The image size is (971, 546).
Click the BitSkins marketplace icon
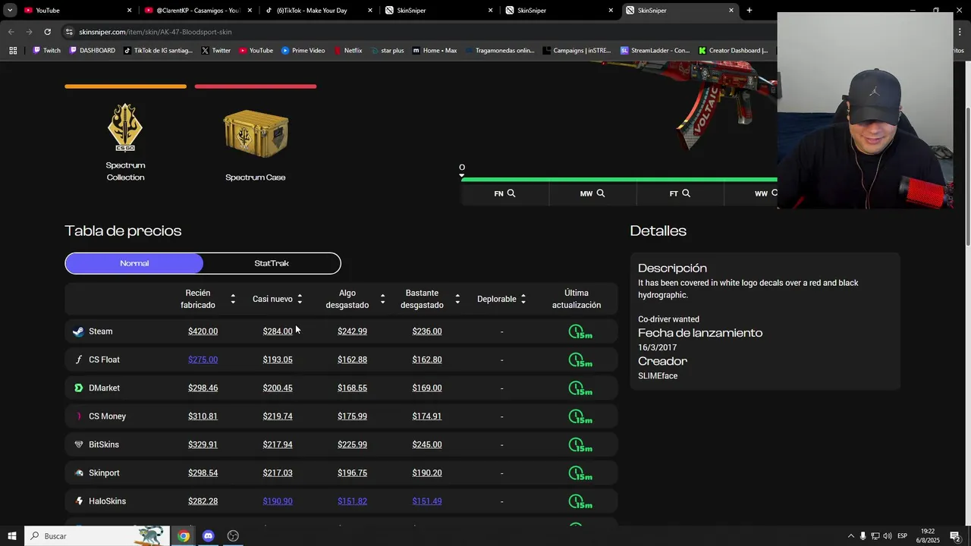pyautogui.click(x=78, y=444)
